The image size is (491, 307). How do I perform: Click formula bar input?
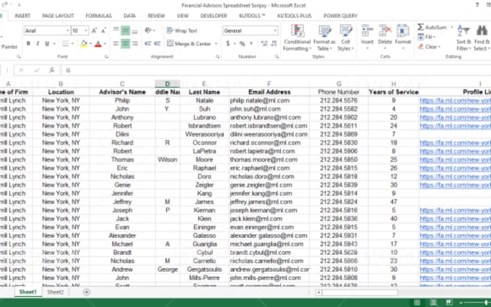point(277,70)
